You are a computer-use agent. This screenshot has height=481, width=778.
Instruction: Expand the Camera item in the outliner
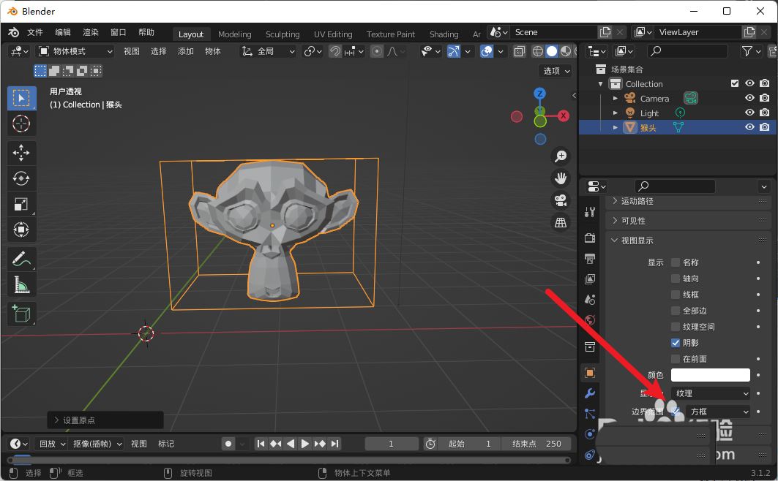click(616, 98)
